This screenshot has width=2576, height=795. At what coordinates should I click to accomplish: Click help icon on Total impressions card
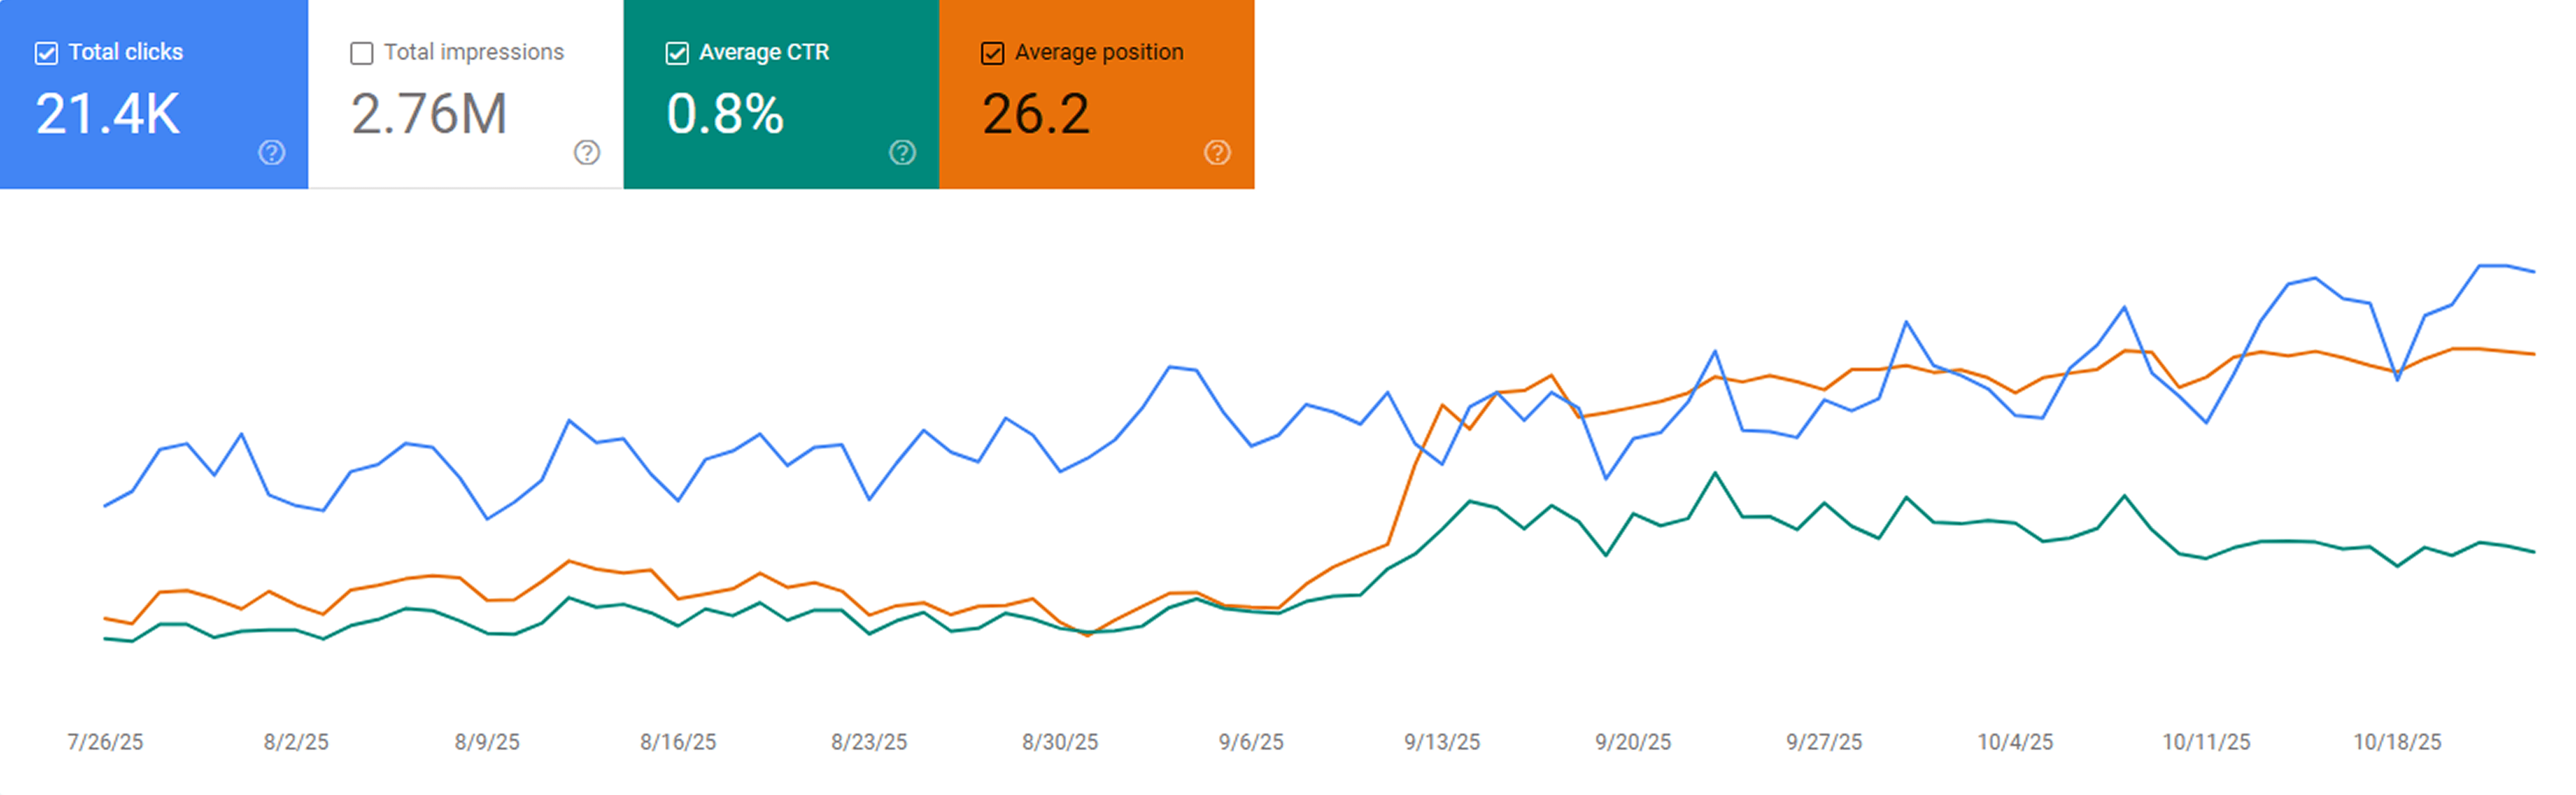(x=587, y=152)
